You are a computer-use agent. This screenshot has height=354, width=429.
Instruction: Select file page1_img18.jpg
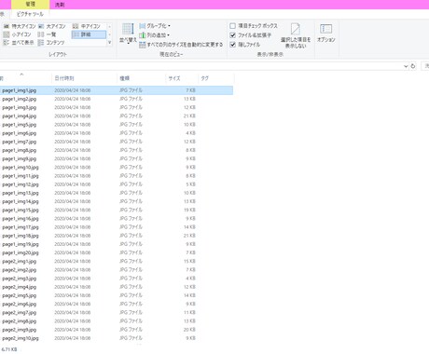click(x=117, y=236)
